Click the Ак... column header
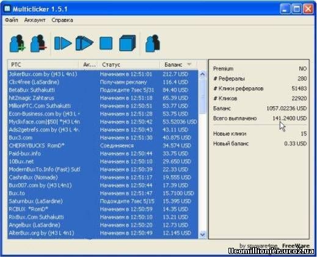 coord(89,65)
